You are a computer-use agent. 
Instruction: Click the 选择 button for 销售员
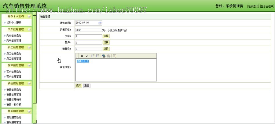(x=106, y=49)
